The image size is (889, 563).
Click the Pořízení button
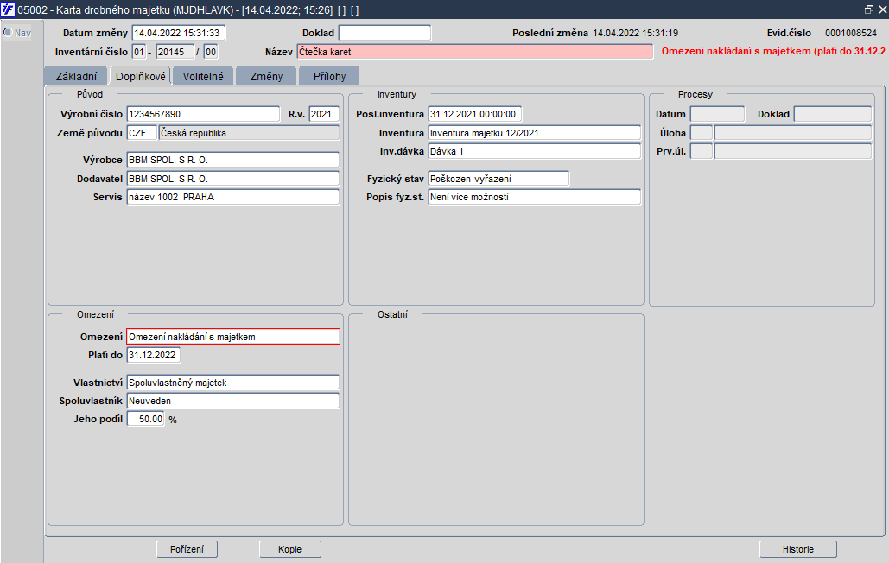187,549
